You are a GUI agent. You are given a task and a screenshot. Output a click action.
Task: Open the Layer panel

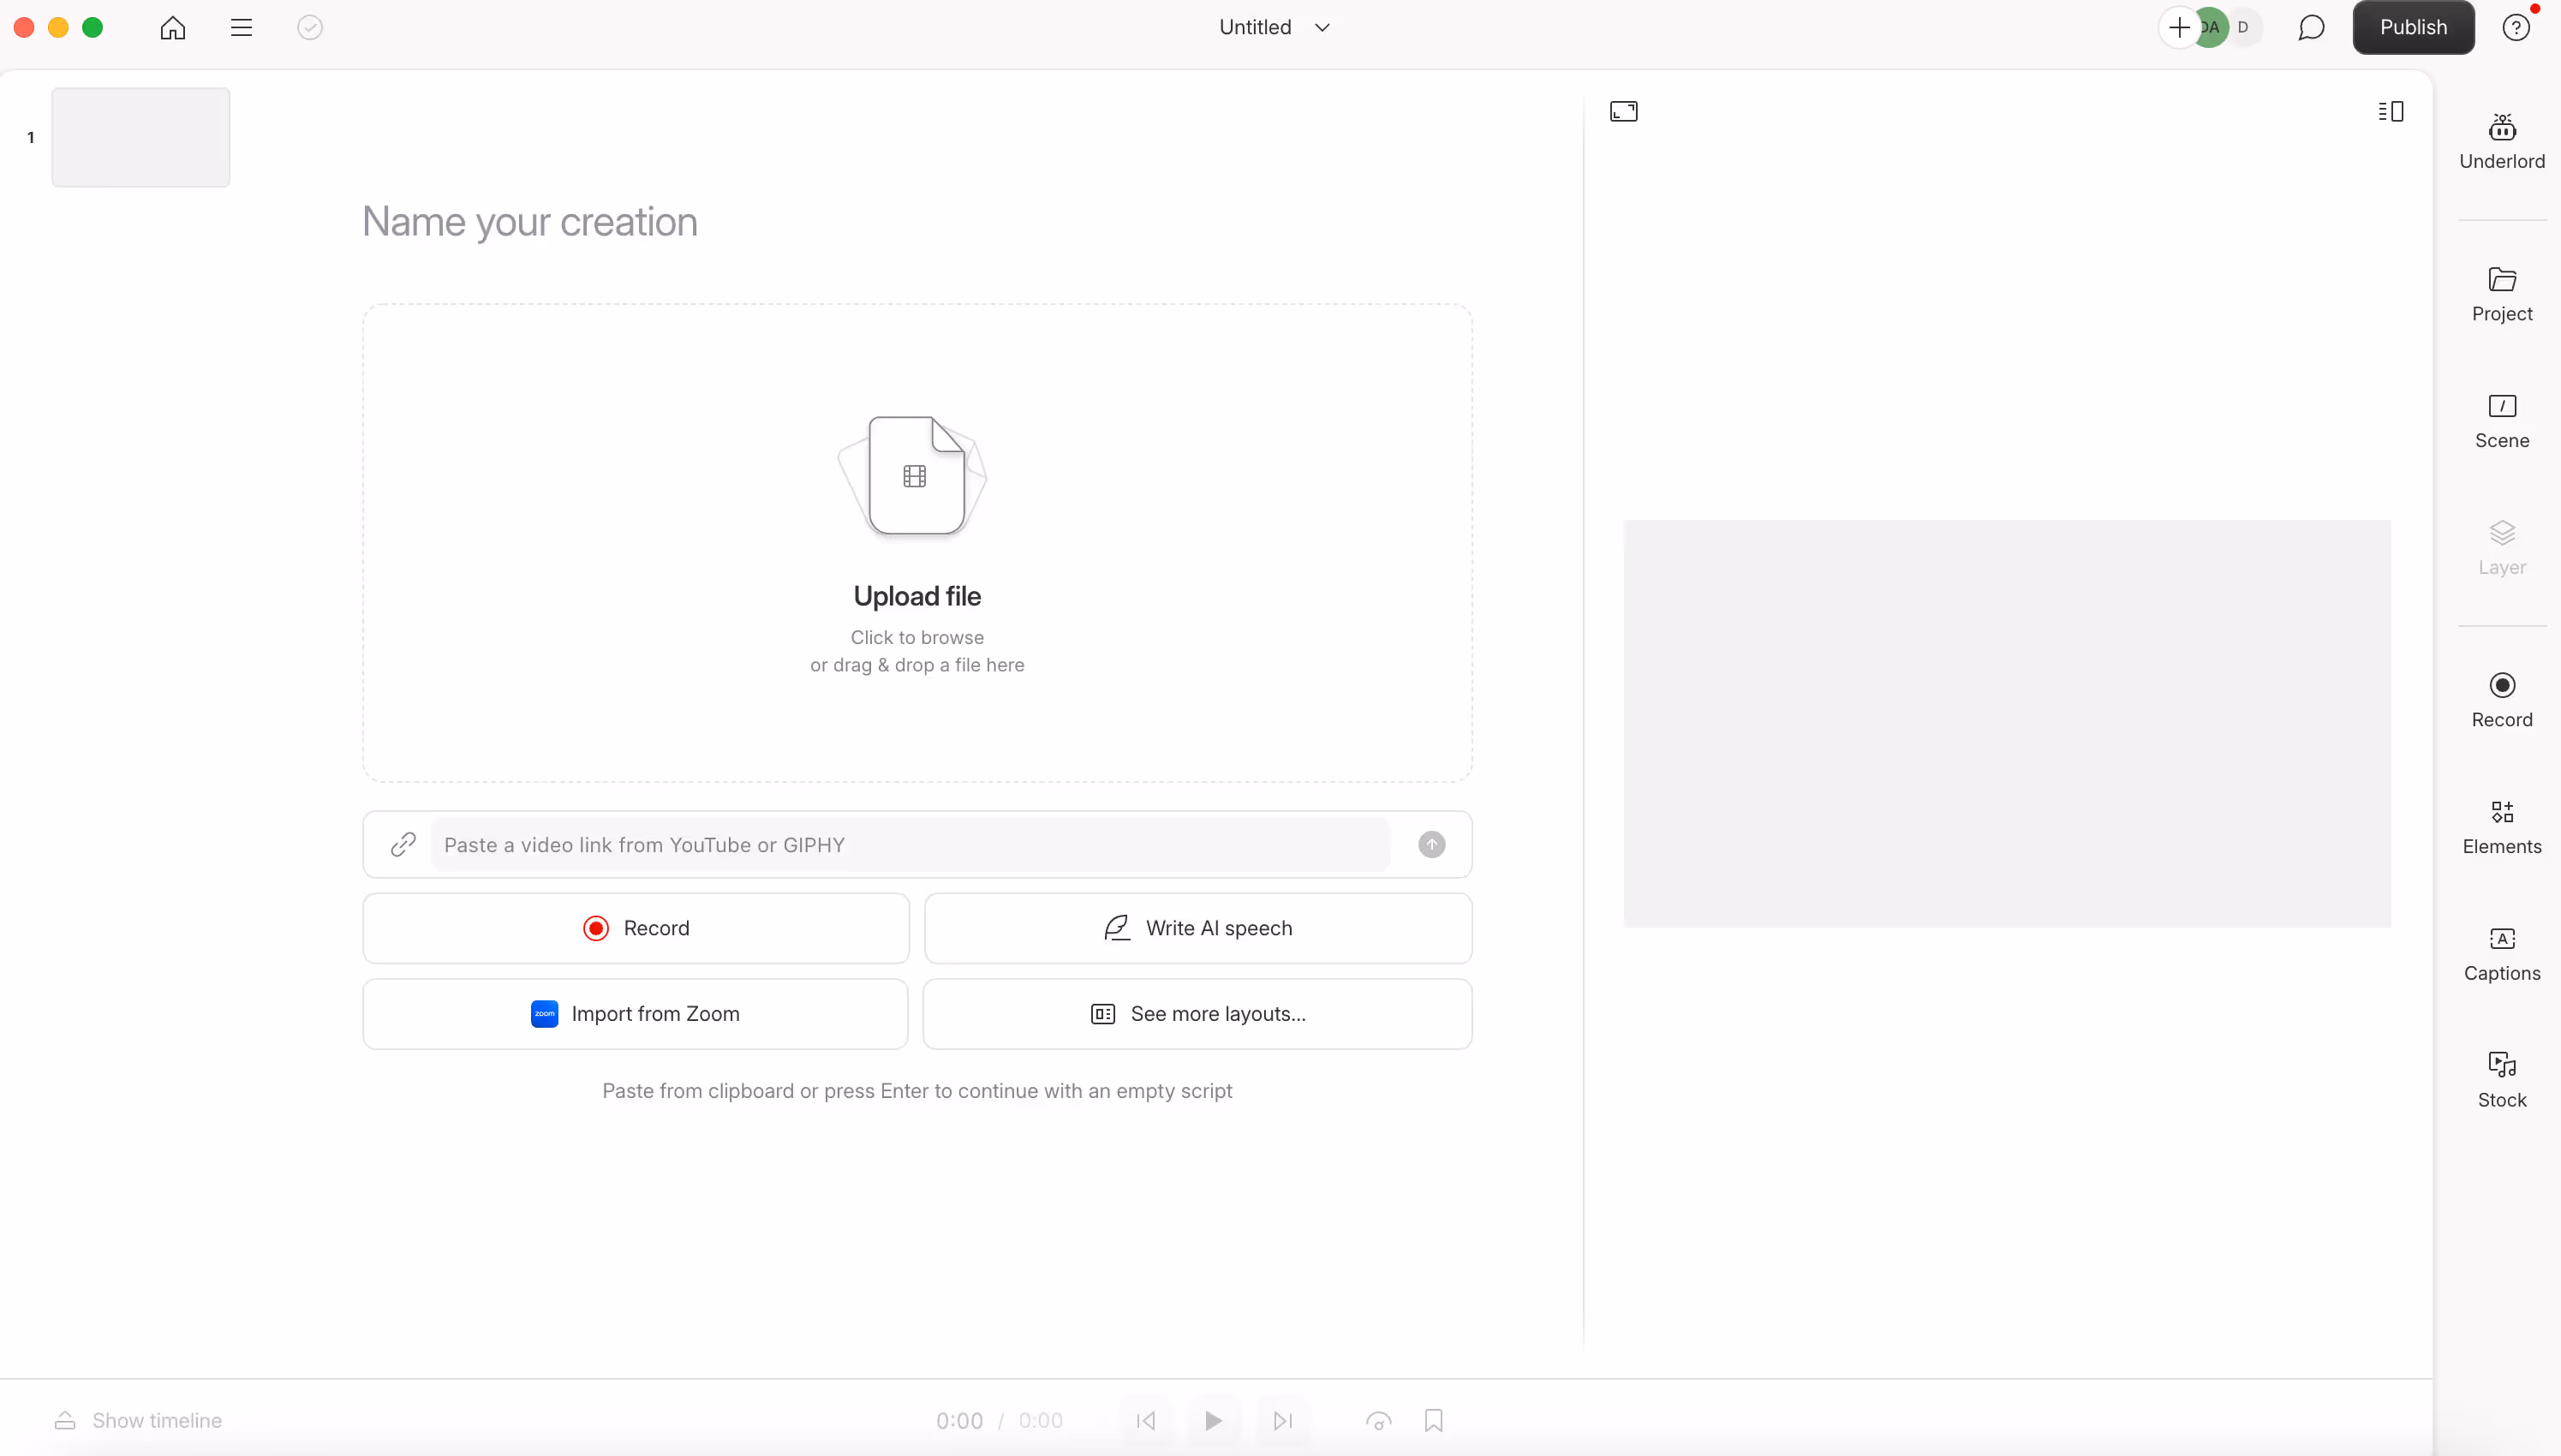tap(2502, 548)
